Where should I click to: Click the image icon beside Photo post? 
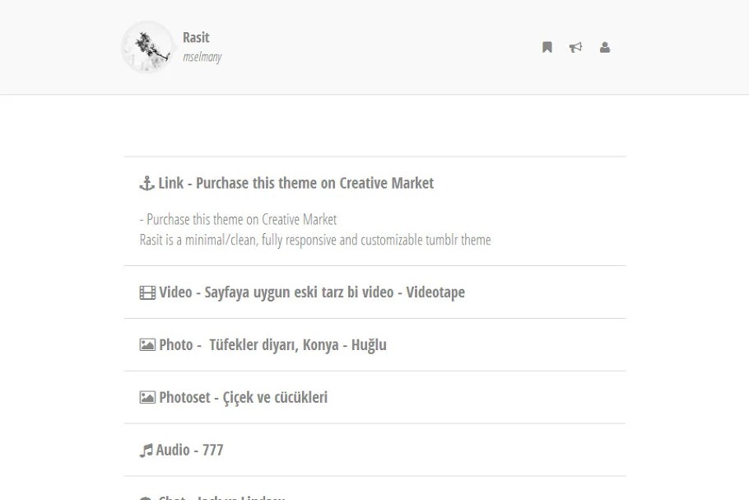(x=147, y=345)
